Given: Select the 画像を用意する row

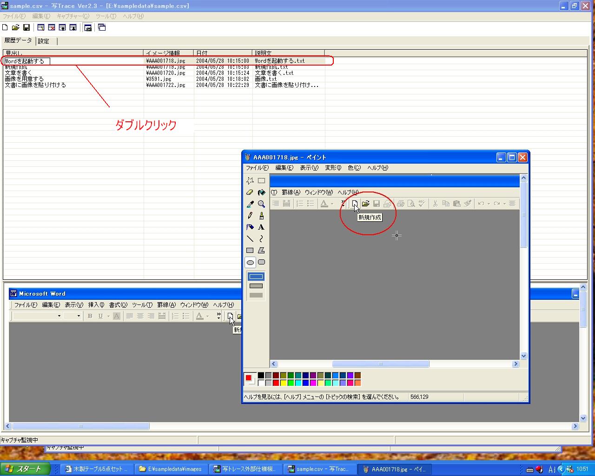Looking at the screenshot, I should tap(164, 79).
